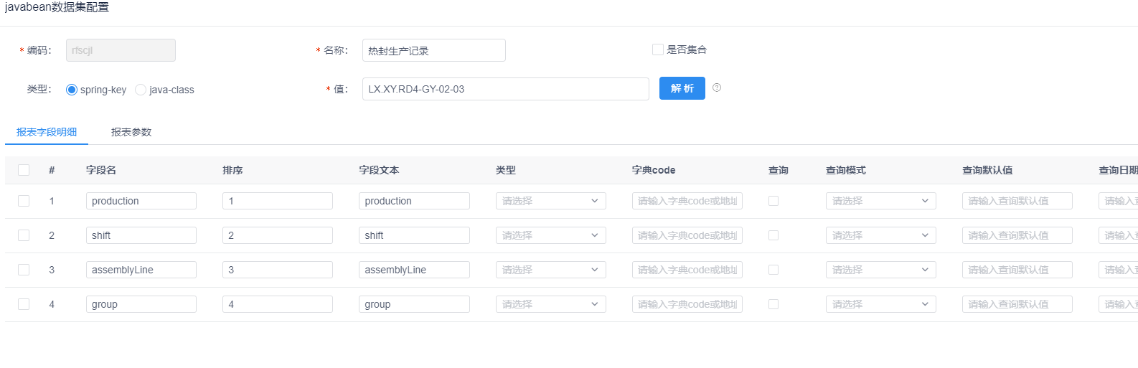Check the row 2 shift selection checkbox

[24, 235]
